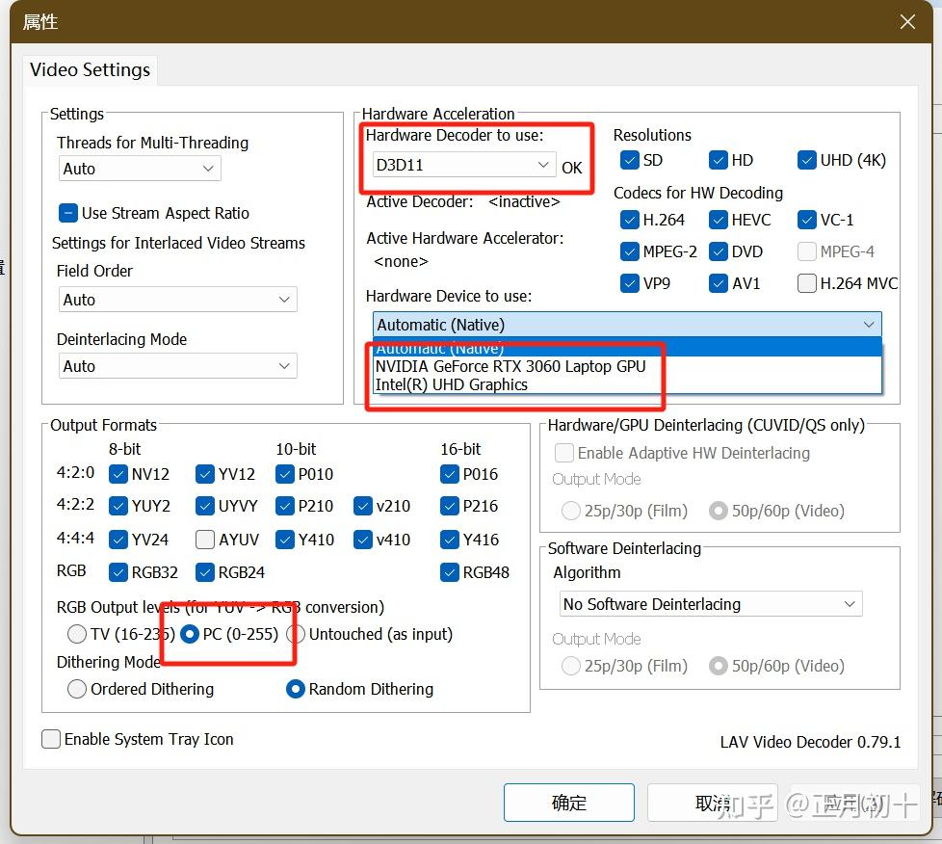Toggle v210 output format checkbox
942x844 pixels.
pyautogui.click(x=363, y=506)
